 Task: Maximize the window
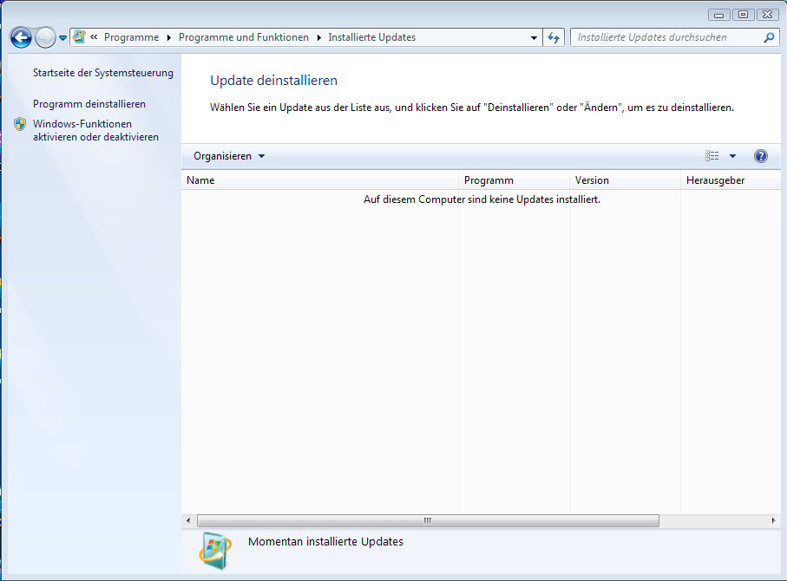[x=744, y=15]
